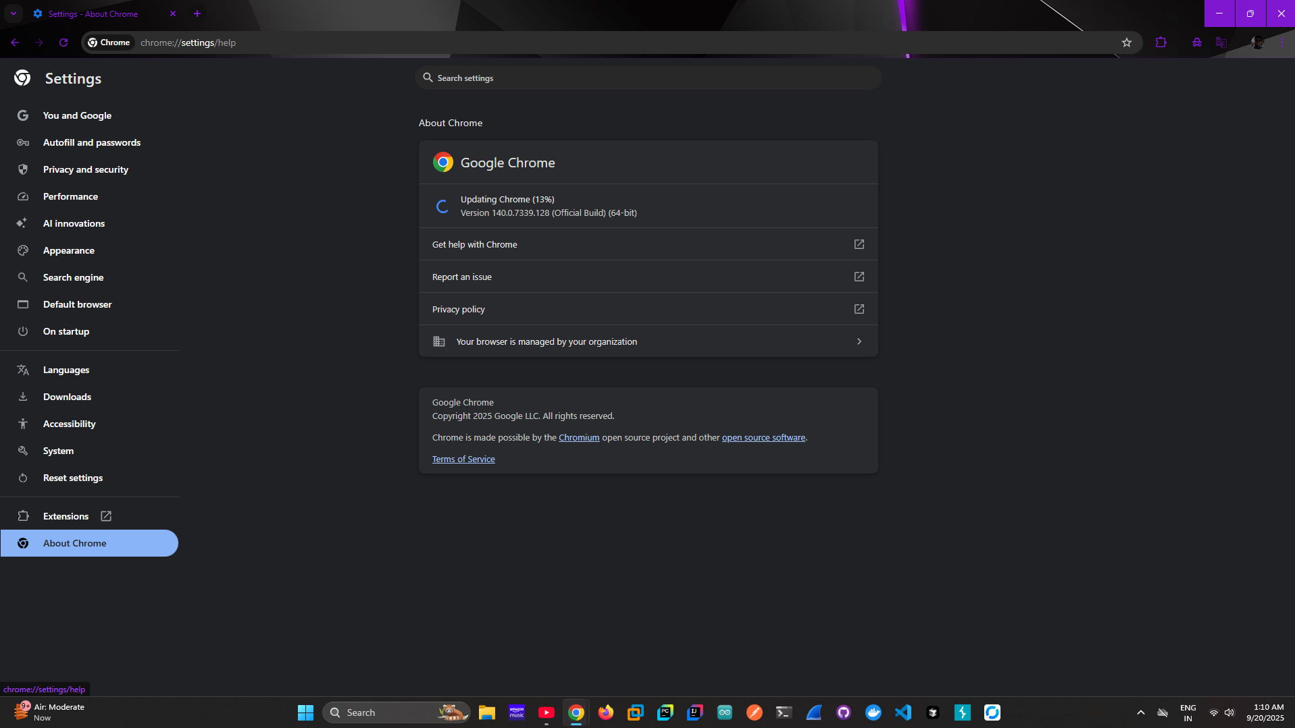This screenshot has height=728, width=1295.
Task: Open Terminal from taskbar
Action: pyautogui.click(x=784, y=712)
